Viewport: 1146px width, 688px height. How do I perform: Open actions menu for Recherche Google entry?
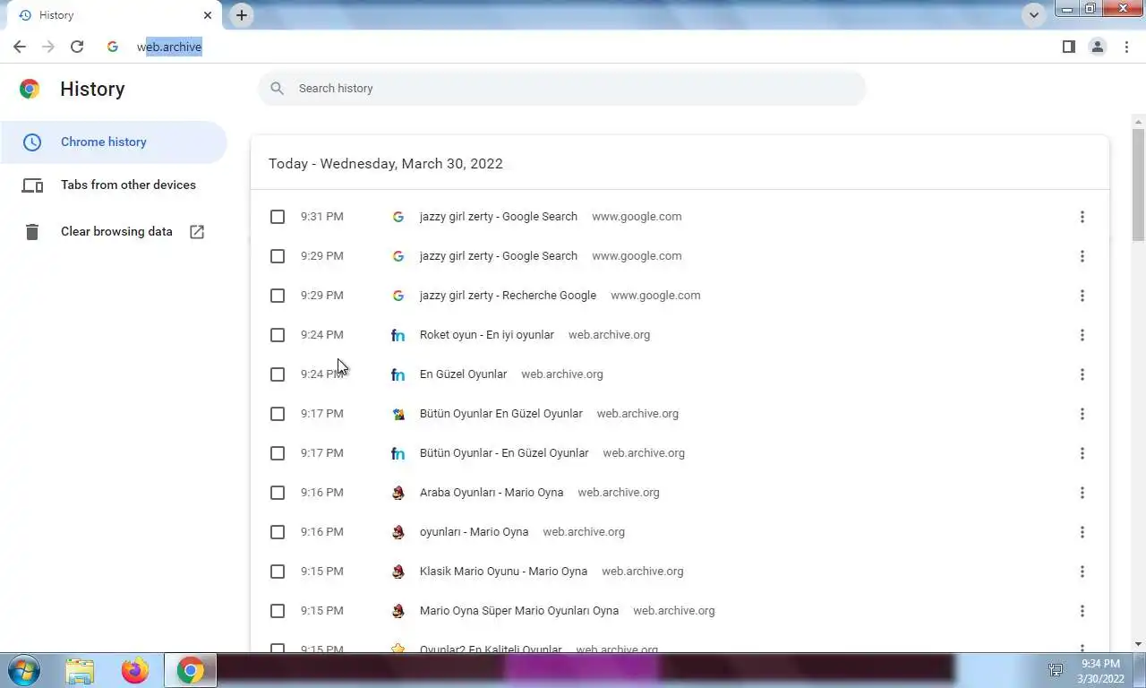point(1082,296)
